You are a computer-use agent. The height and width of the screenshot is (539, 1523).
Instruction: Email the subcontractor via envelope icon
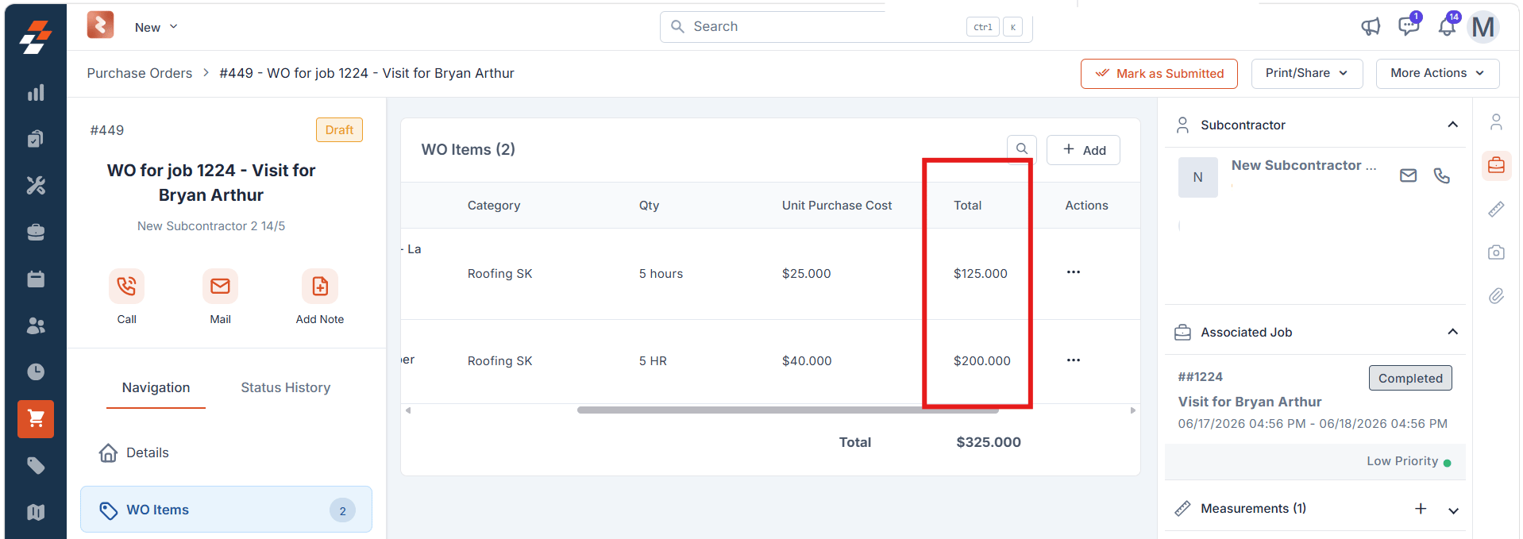point(1408,175)
